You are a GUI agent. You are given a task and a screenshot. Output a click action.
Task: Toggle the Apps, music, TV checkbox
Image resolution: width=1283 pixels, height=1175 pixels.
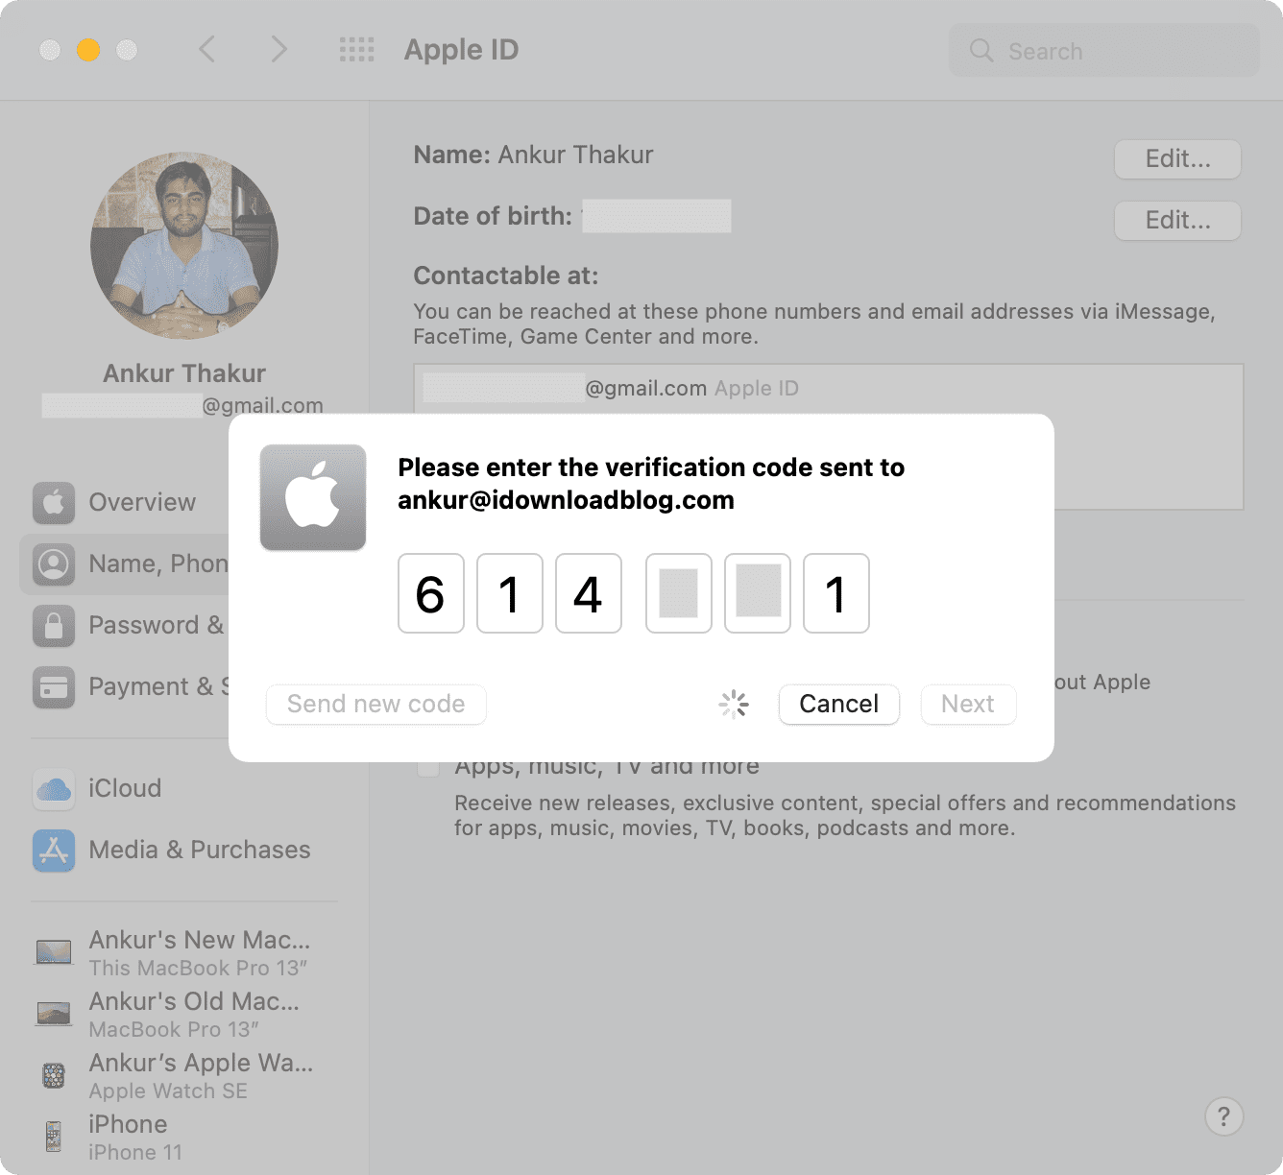[428, 768]
